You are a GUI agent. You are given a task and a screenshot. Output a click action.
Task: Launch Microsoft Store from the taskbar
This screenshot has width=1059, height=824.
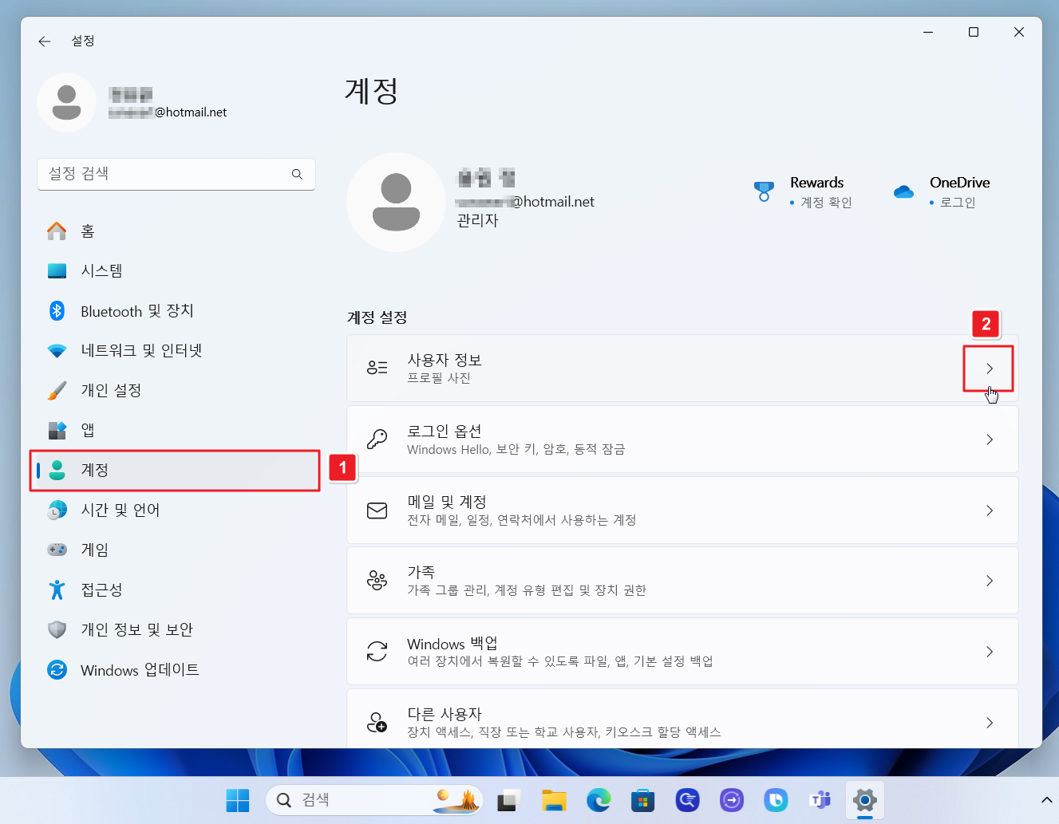tap(642, 800)
